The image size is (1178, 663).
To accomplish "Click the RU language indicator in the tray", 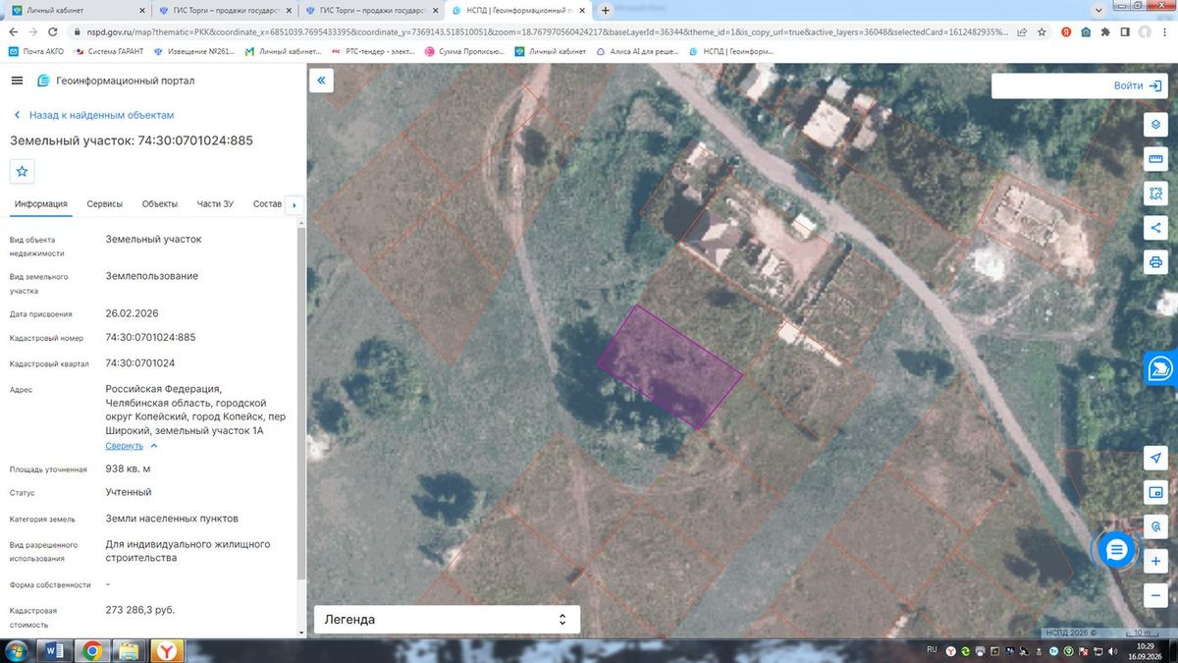I will click(x=933, y=650).
